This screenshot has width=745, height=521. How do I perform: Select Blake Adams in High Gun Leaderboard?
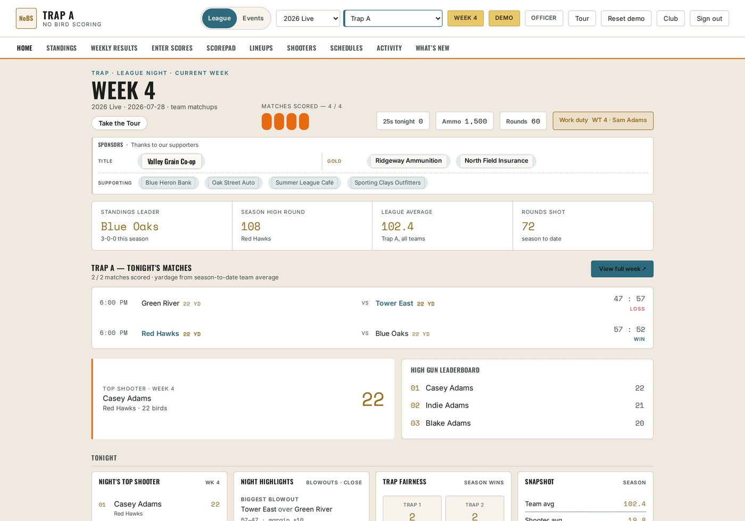pyautogui.click(x=527, y=423)
